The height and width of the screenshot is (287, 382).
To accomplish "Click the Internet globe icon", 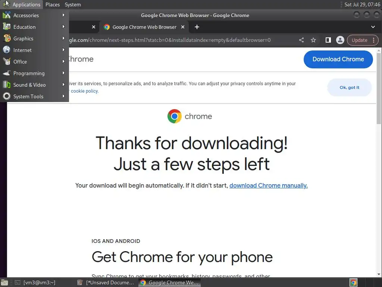I will (7, 50).
